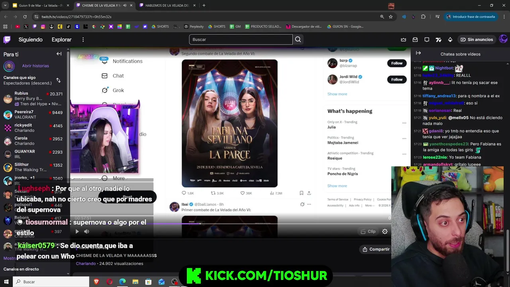Open Opera browser from the taskbar
The width and height of the screenshot is (510, 287).
[110, 282]
